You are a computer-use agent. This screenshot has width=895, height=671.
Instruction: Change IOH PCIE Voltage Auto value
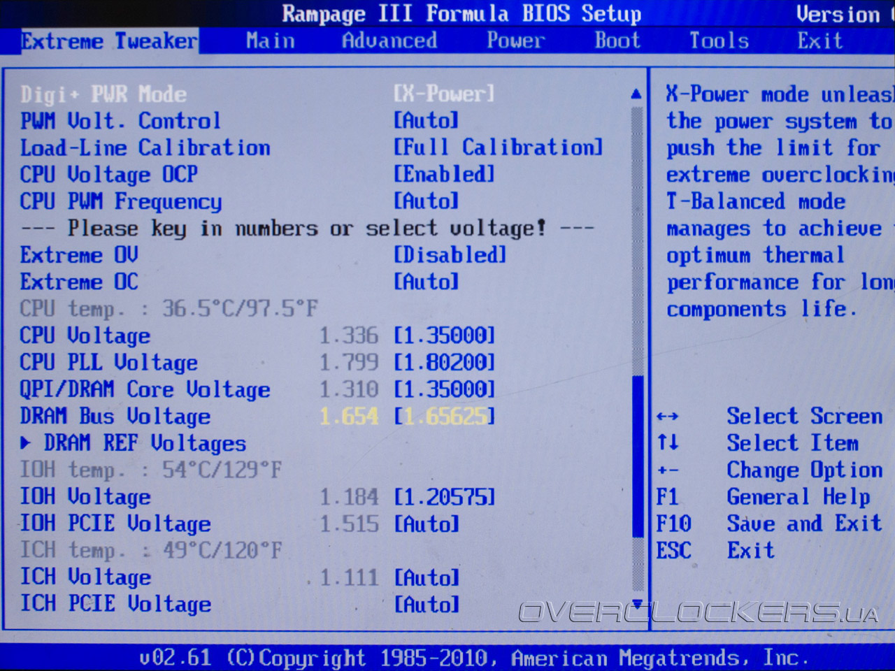tap(427, 524)
